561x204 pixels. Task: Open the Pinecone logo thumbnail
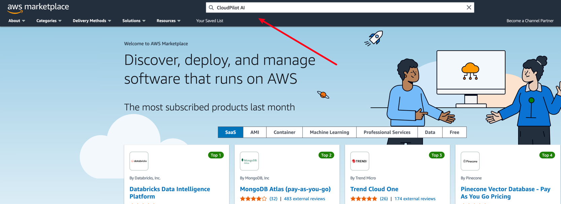coord(470,161)
